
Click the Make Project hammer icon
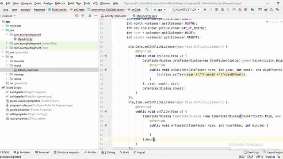[x=147, y=10]
